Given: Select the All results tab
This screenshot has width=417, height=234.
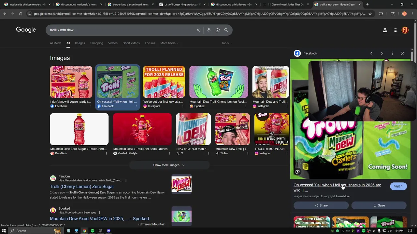Looking at the screenshot, I should tap(68, 43).
